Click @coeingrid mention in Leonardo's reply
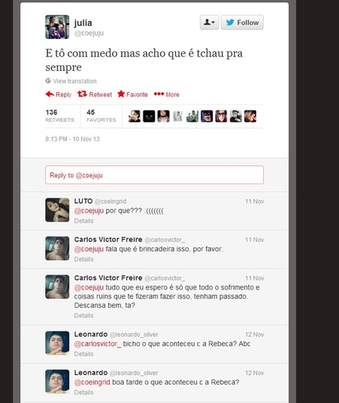Screen dimensions: 339x403 tap(92, 382)
